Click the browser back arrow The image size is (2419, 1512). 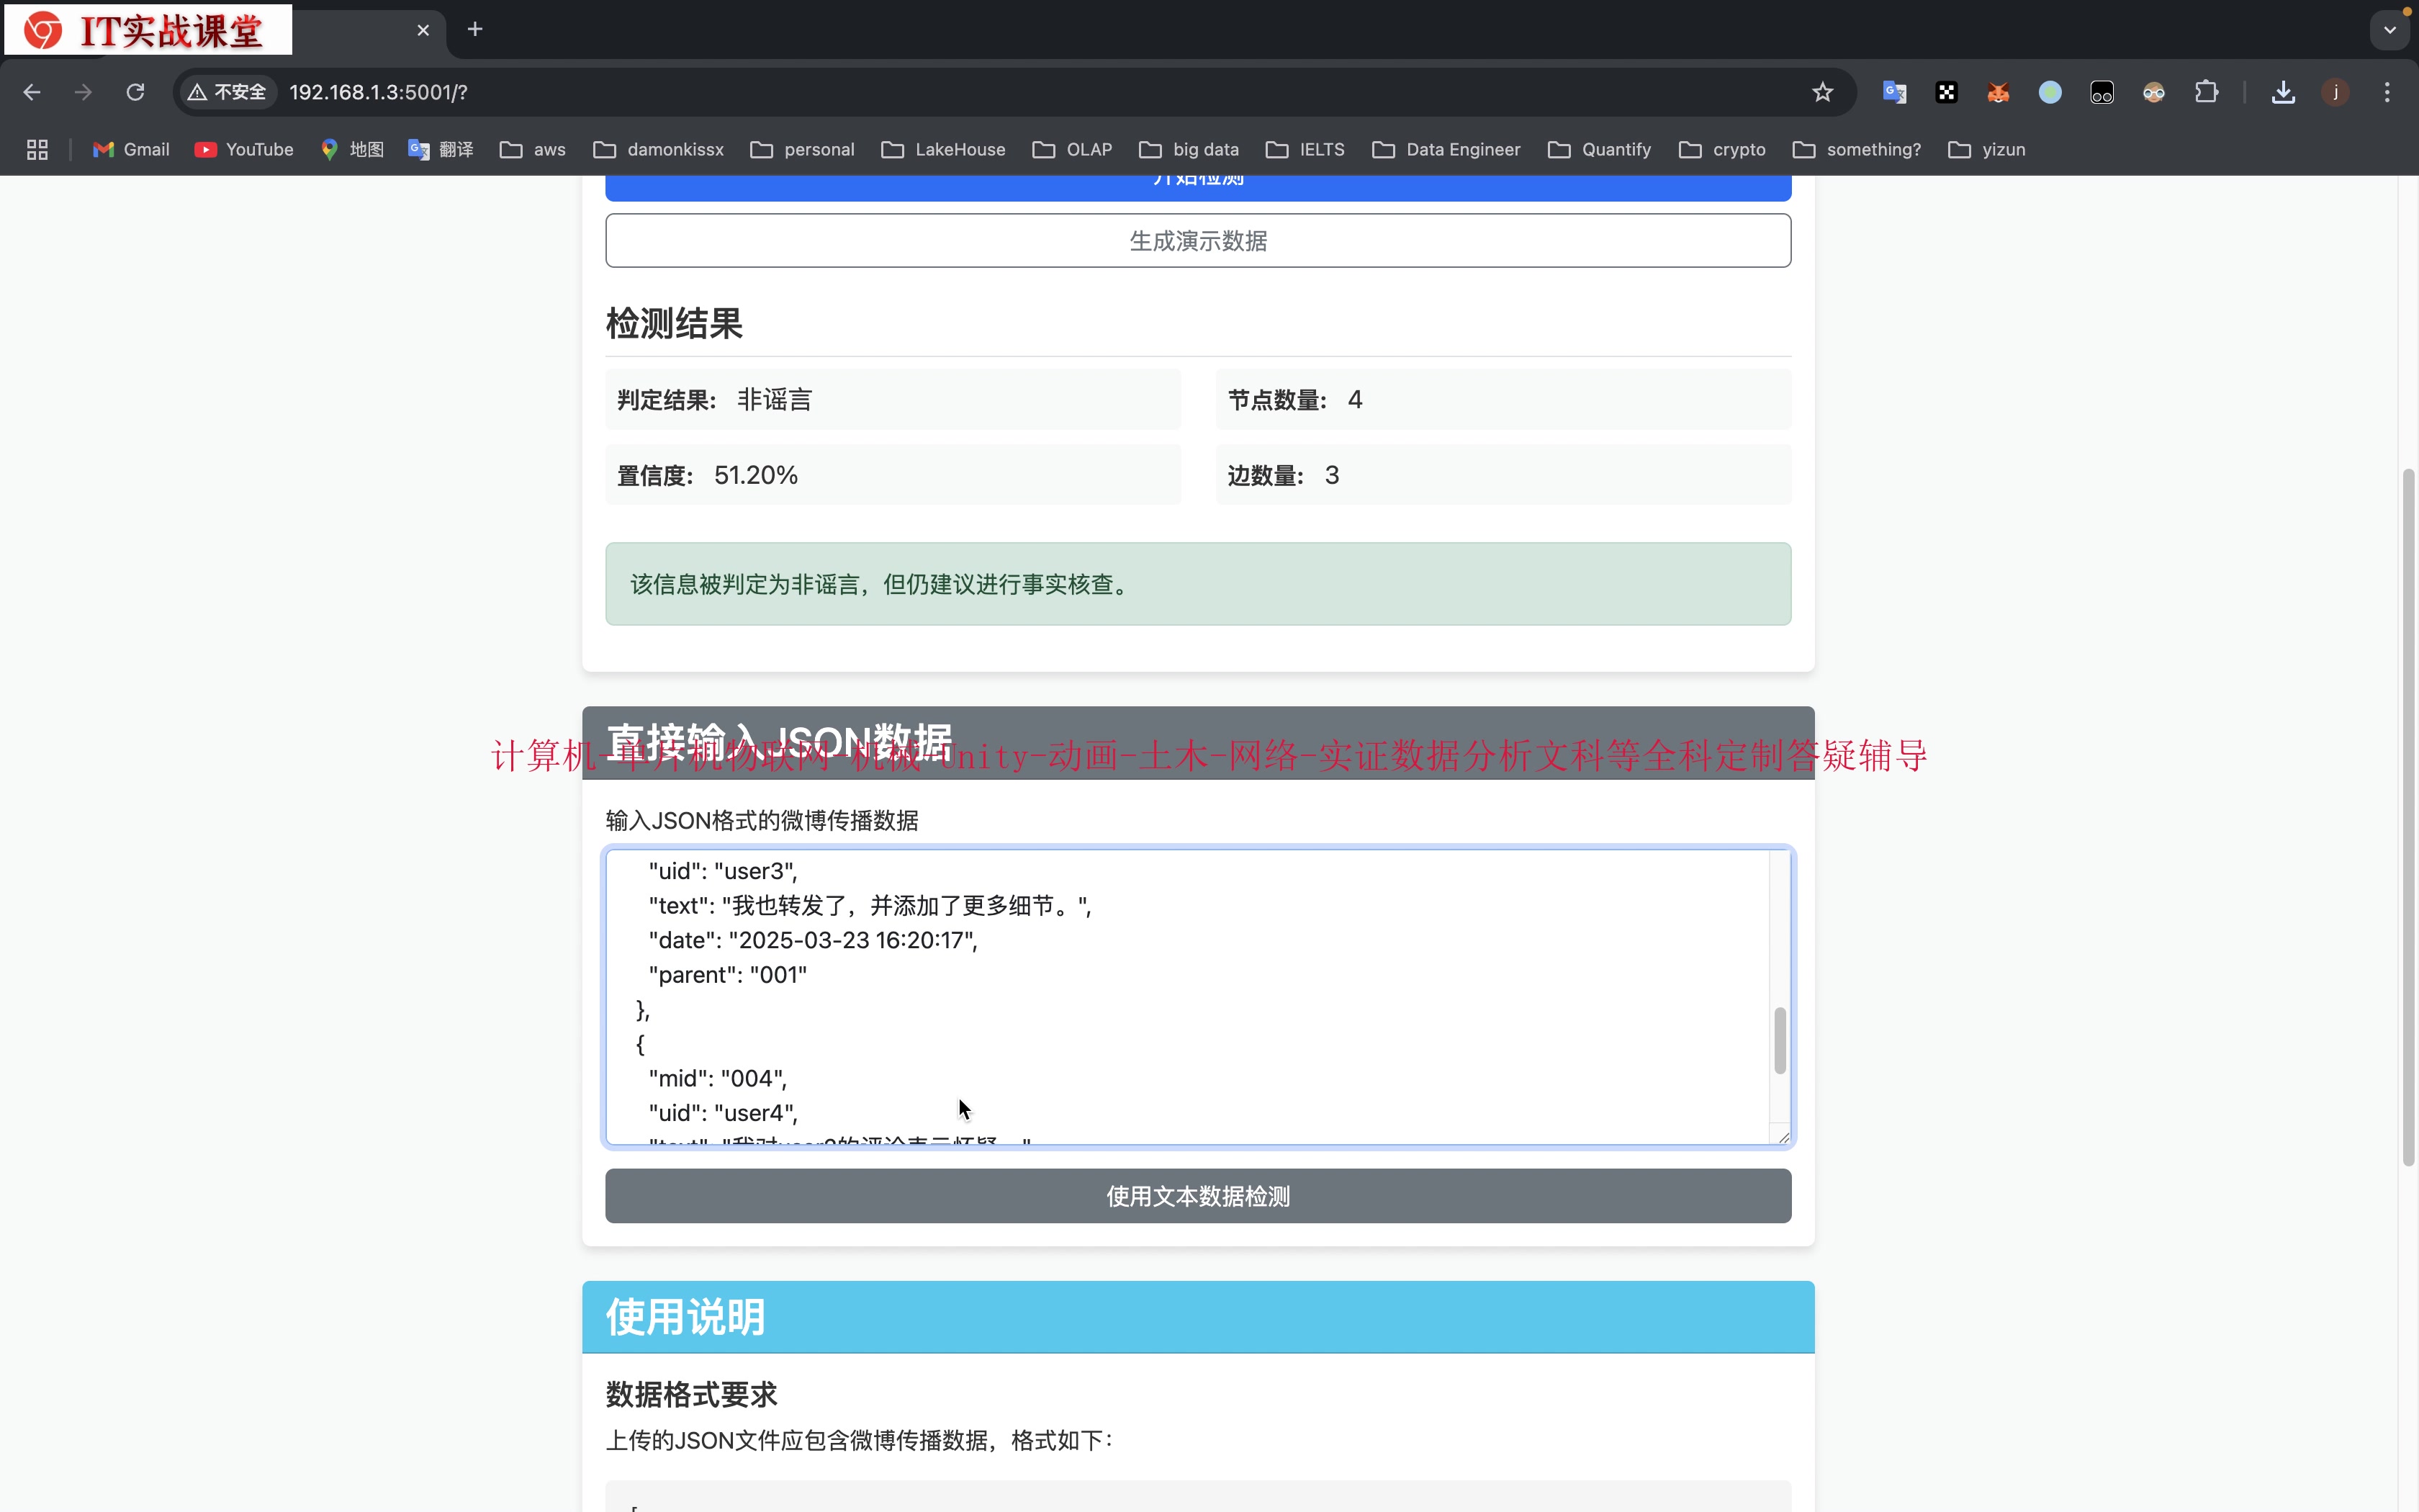coord(32,92)
